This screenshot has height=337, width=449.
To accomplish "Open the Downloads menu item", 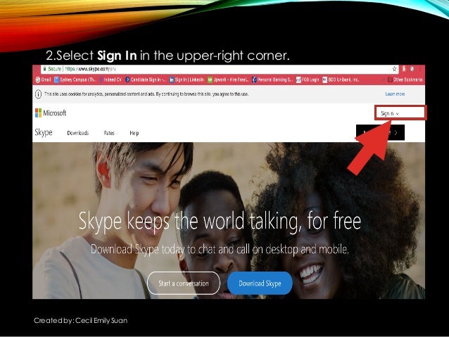I will click(x=78, y=133).
